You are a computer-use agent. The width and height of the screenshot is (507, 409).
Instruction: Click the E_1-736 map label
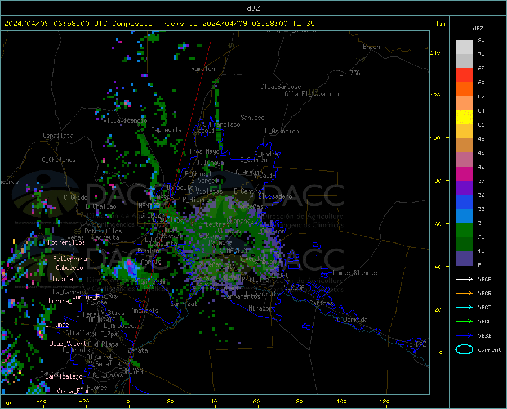click(348, 73)
